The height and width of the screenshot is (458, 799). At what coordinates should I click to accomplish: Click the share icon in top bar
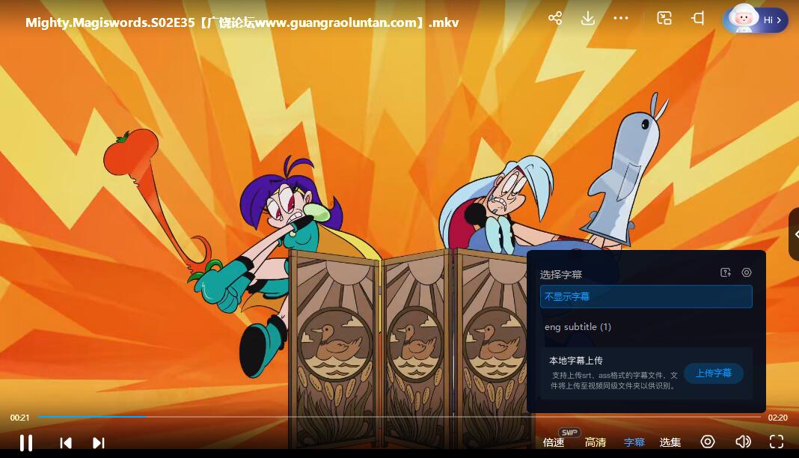point(555,19)
